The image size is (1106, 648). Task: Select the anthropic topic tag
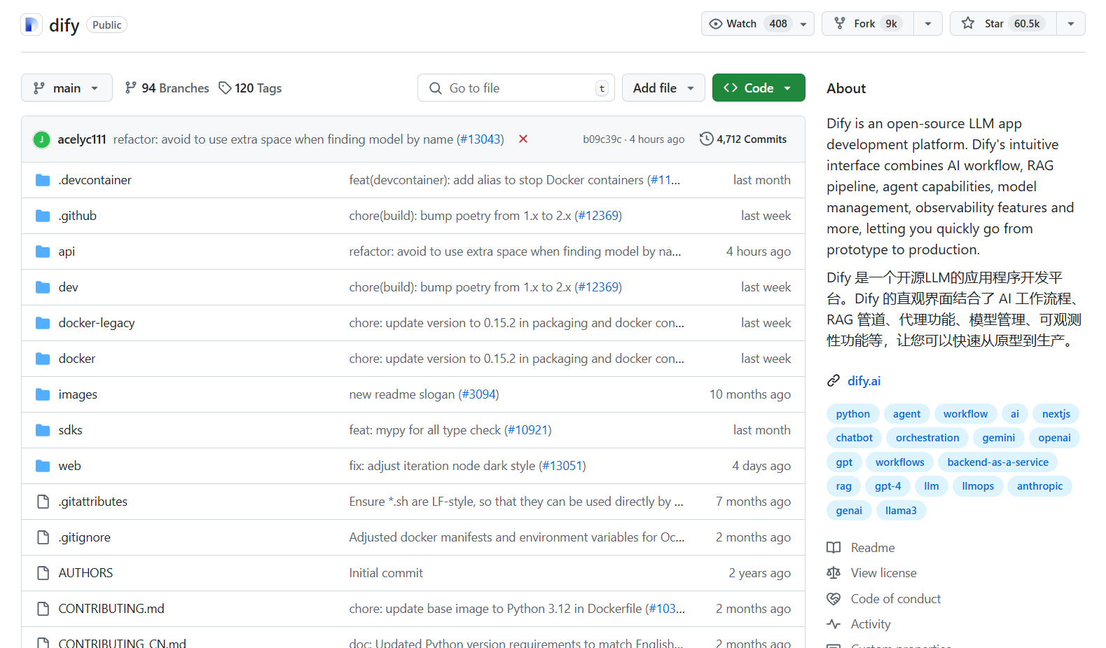pyautogui.click(x=1039, y=486)
